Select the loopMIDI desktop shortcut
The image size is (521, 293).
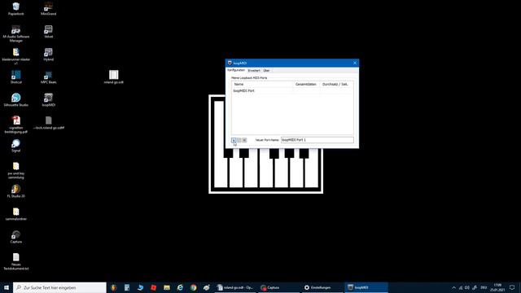pyautogui.click(x=49, y=99)
